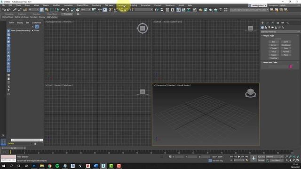Click the Play Animation button

click(x=239, y=157)
